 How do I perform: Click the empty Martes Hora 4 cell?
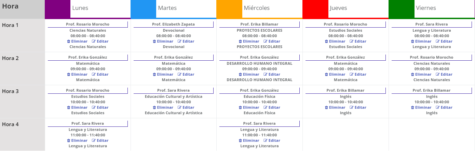click(x=174, y=134)
